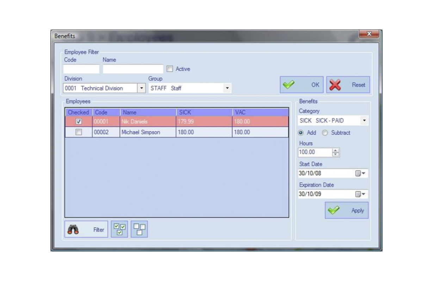Click the Name column header
Image resolution: width=434 pixels, height=281 pixels.
(x=148, y=112)
